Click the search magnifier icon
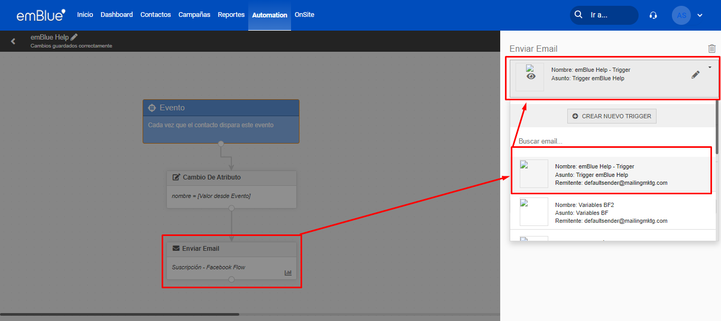The height and width of the screenshot is (321, 721). (x=578, y=15)
